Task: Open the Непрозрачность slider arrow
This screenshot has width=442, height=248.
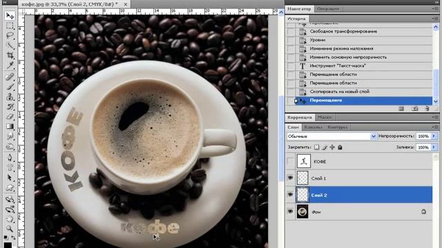Action: pyautogui.click(x=434, y=136)
